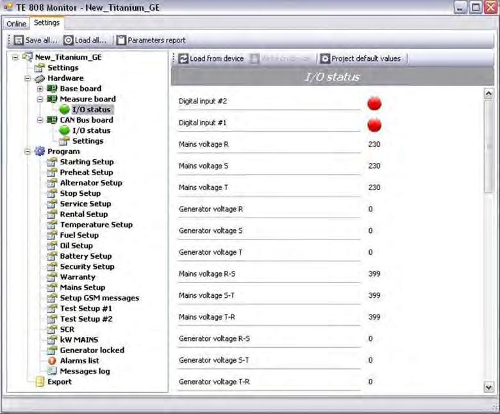The width and height of the screenshot is (500, 414).
Task: Click the vertical scrollbar thumb
Action: [488, 146]
